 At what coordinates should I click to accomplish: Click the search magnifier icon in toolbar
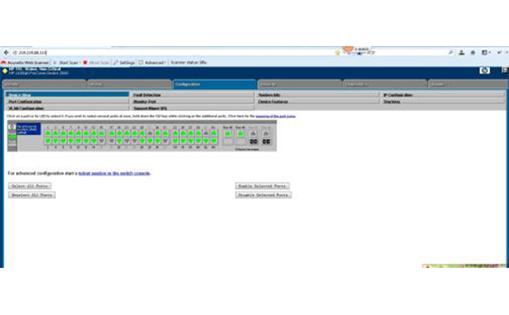click(x=451, y=52)
